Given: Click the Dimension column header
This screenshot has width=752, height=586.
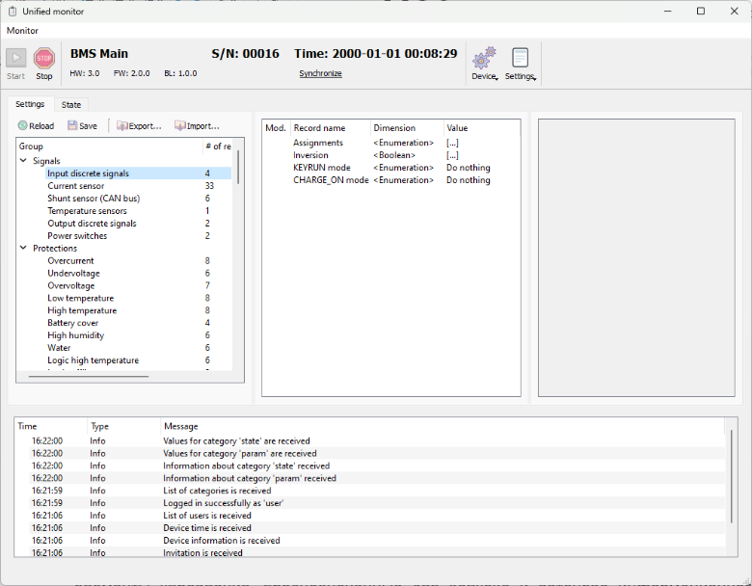Looking at the screenshot, I should 407,128.
